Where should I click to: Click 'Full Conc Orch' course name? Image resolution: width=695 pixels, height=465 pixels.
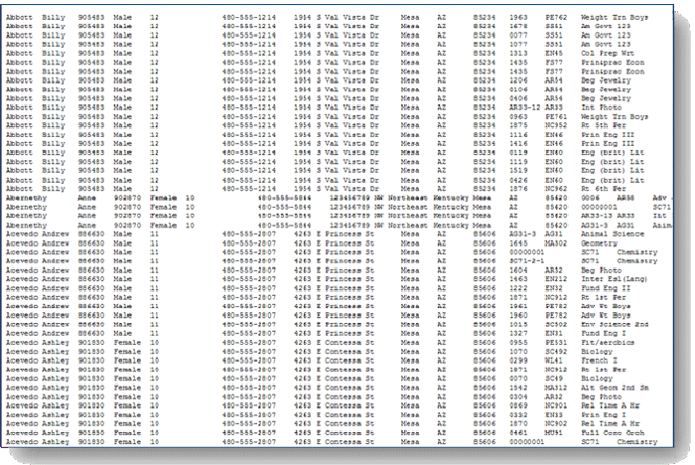(613, 432)
